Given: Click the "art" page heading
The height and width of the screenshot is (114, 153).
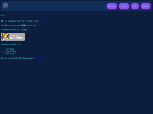Looking at the screenshot, I should 3,15.
